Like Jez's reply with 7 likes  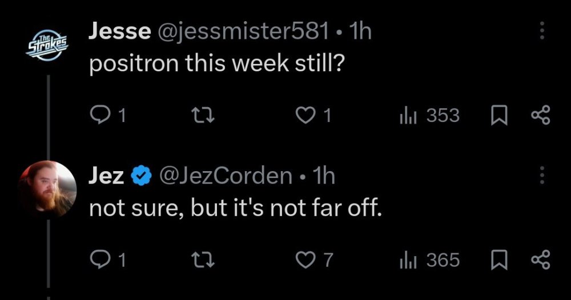(305, 260)
